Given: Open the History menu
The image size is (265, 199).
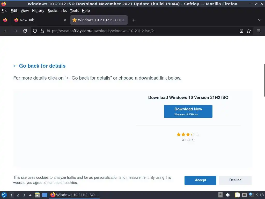Looking at the screenshot, I should tap(38, 11).
